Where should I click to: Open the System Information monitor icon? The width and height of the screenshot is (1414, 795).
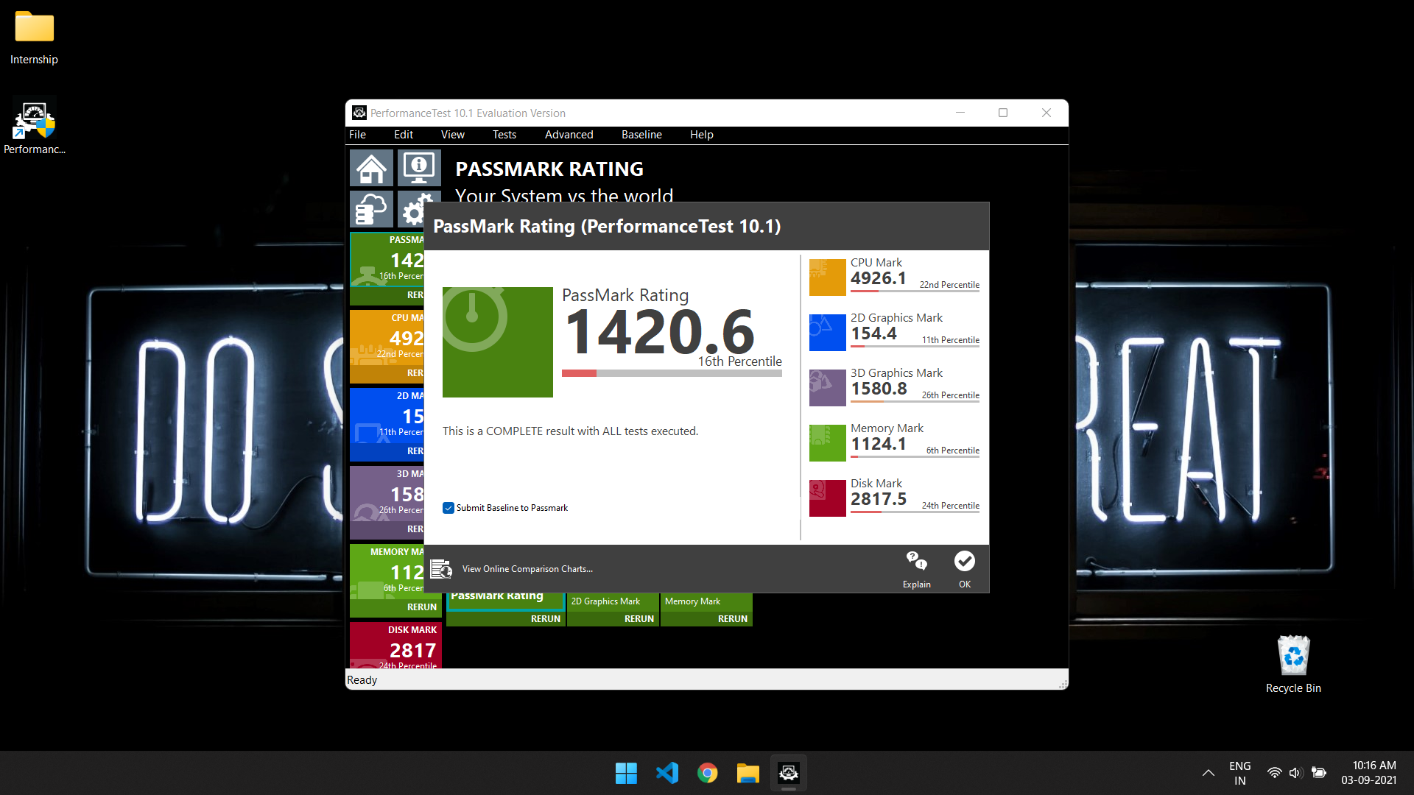click(x=419, y=169)
